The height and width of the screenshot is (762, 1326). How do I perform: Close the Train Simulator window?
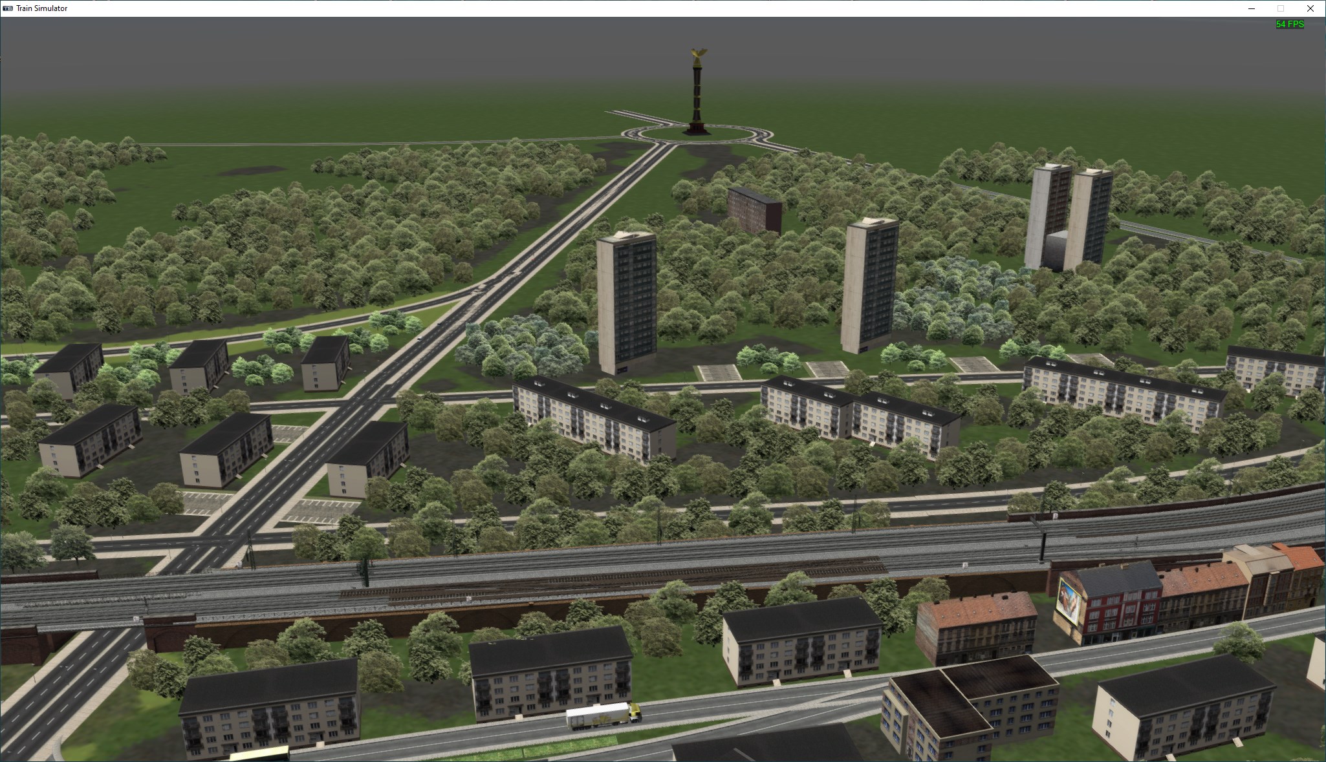point(1310,8)
